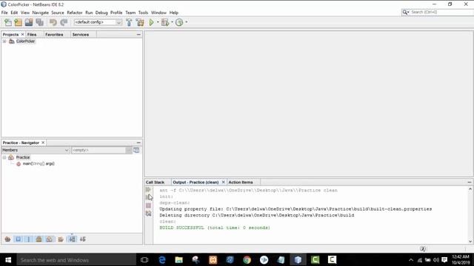This screenshot has height=266, width=474.
Task: Switch to the Services tab
Action: pos(81,35)
